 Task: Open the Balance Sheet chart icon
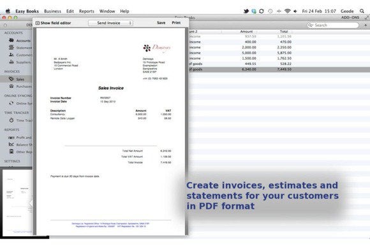11,145
